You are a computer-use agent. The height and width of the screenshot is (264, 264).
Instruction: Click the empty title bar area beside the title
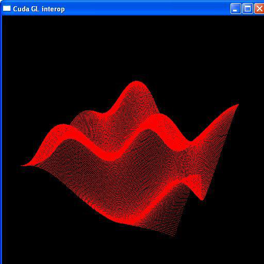(x=146, y=9)
